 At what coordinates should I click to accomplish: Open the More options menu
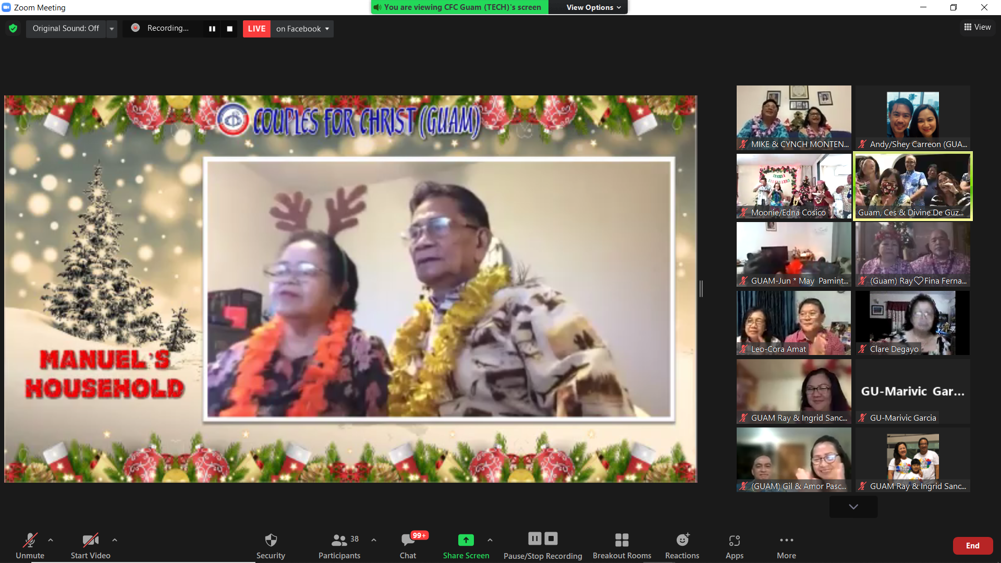pos(786,545)
